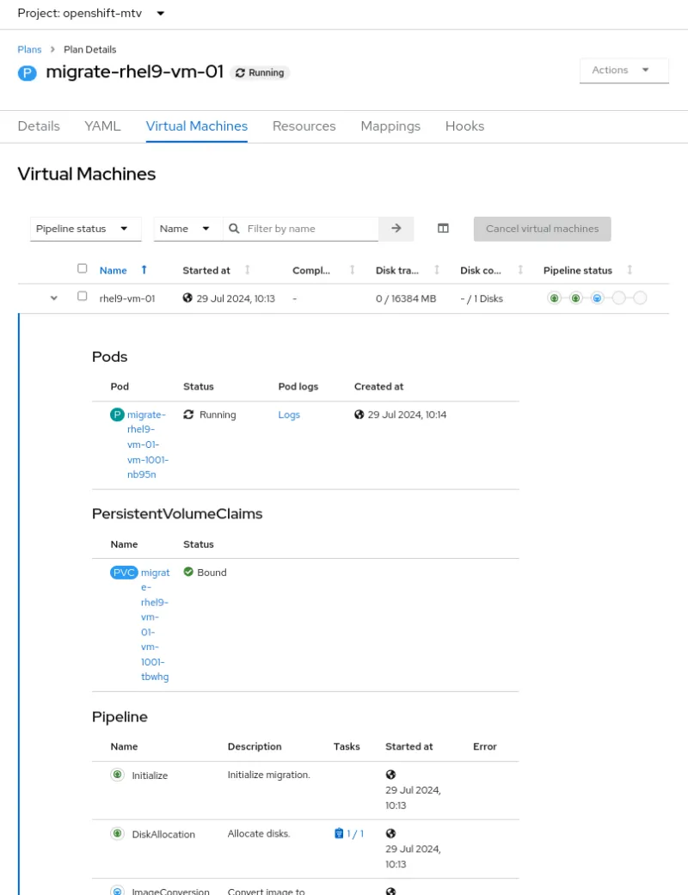Select the header checkbox to select all VMs
The width and height of the screenshot is (688, 895).
pyautogui.click(x=83, y=268)
